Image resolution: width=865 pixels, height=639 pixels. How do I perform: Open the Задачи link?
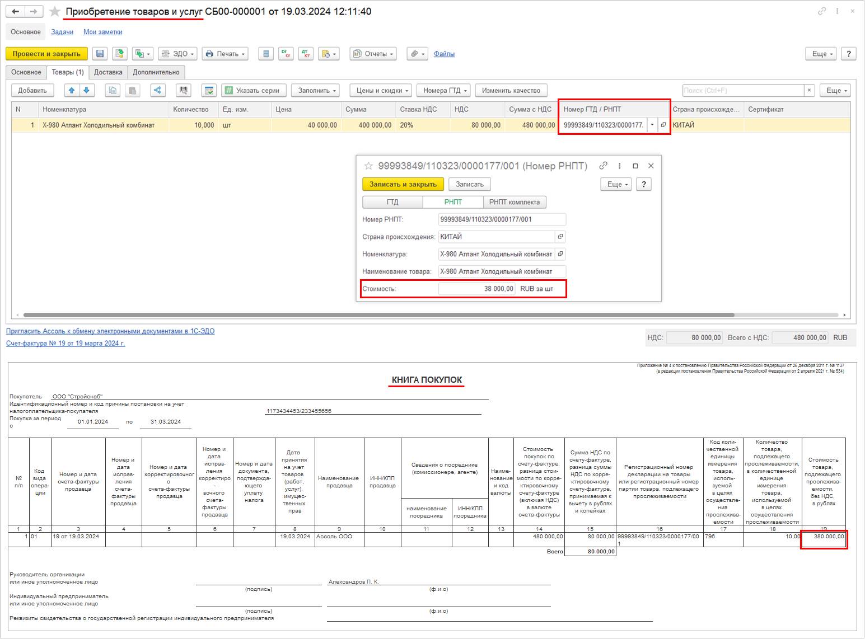pyautogui.click(x=62, y=32)
